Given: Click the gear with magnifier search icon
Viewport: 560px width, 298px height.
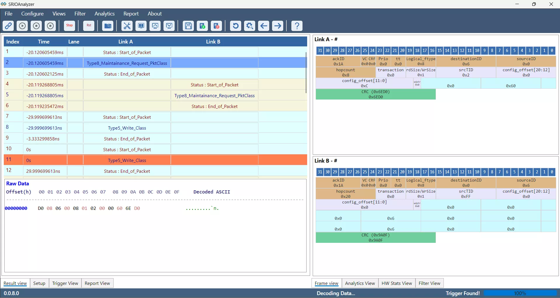Looking at the screenshot, I should [250, 26].
